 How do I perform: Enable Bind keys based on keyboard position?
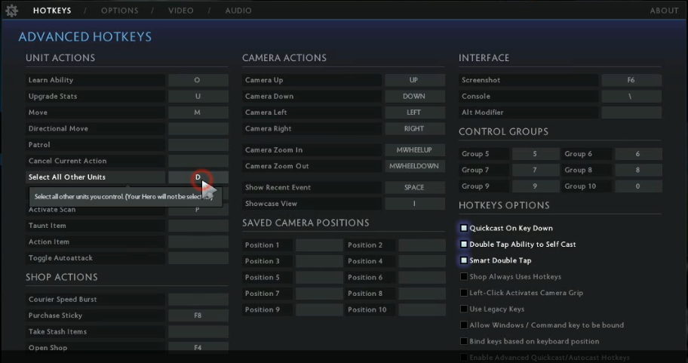[x=464, y=342]
